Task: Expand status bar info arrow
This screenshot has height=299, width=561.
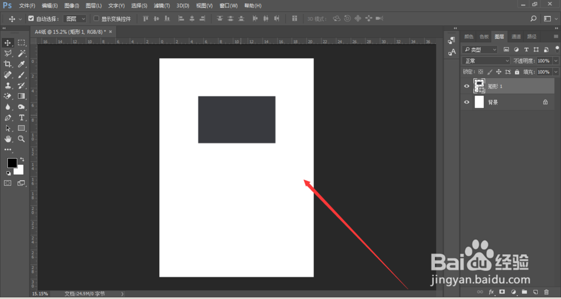Action: pos(122,293)
